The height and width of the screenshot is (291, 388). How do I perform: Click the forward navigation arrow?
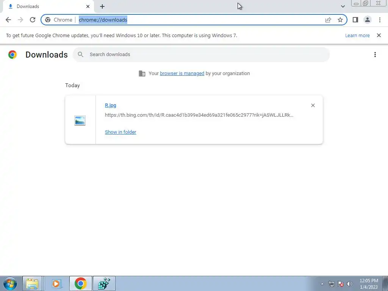(x=20, y=20)
